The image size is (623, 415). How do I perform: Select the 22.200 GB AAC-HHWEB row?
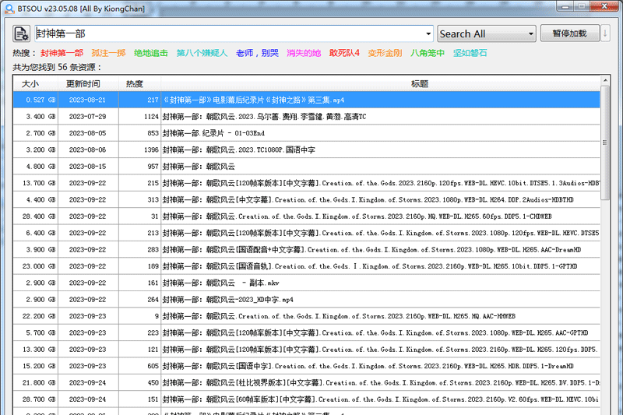coord(306,316)
